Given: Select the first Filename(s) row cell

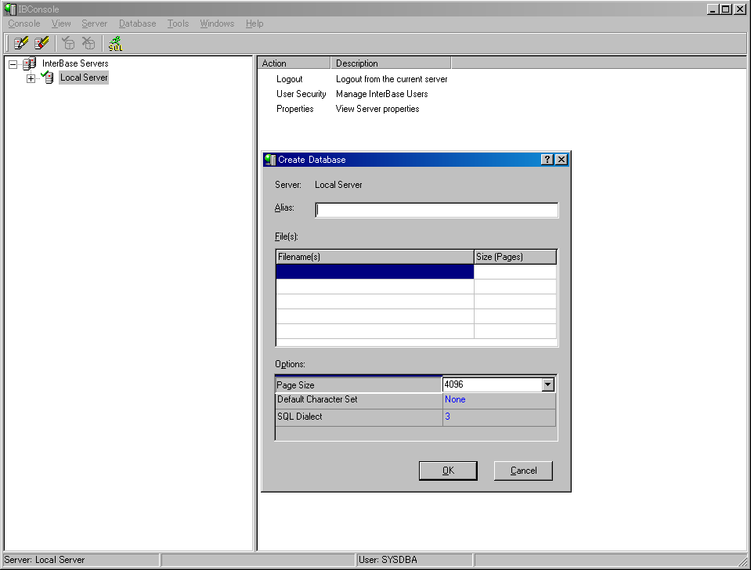Looking at the screenshot, I should [374, 272].
